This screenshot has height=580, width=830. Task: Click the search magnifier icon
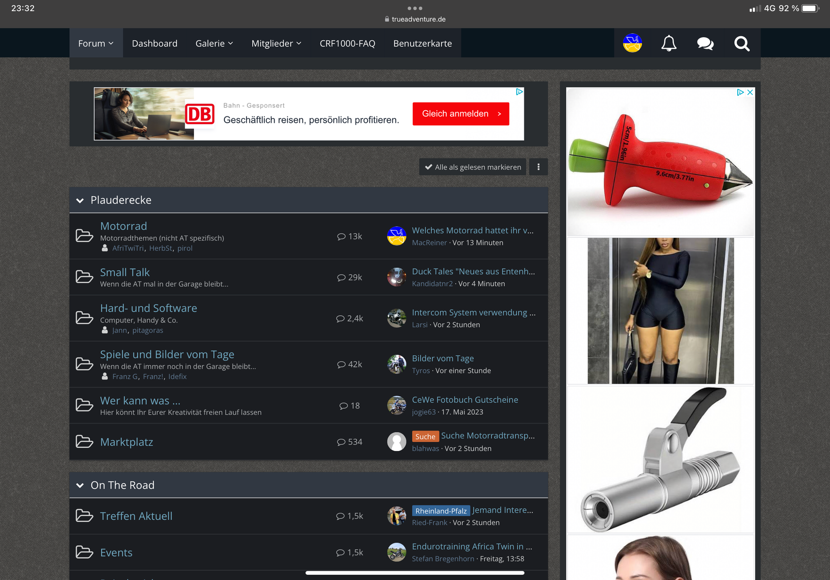742,43
